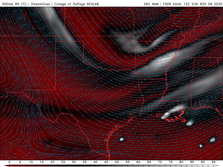The width and height of the screenshot is (223, 167).
Task: Click the "75" colorbar scale label
Action: 171,162
